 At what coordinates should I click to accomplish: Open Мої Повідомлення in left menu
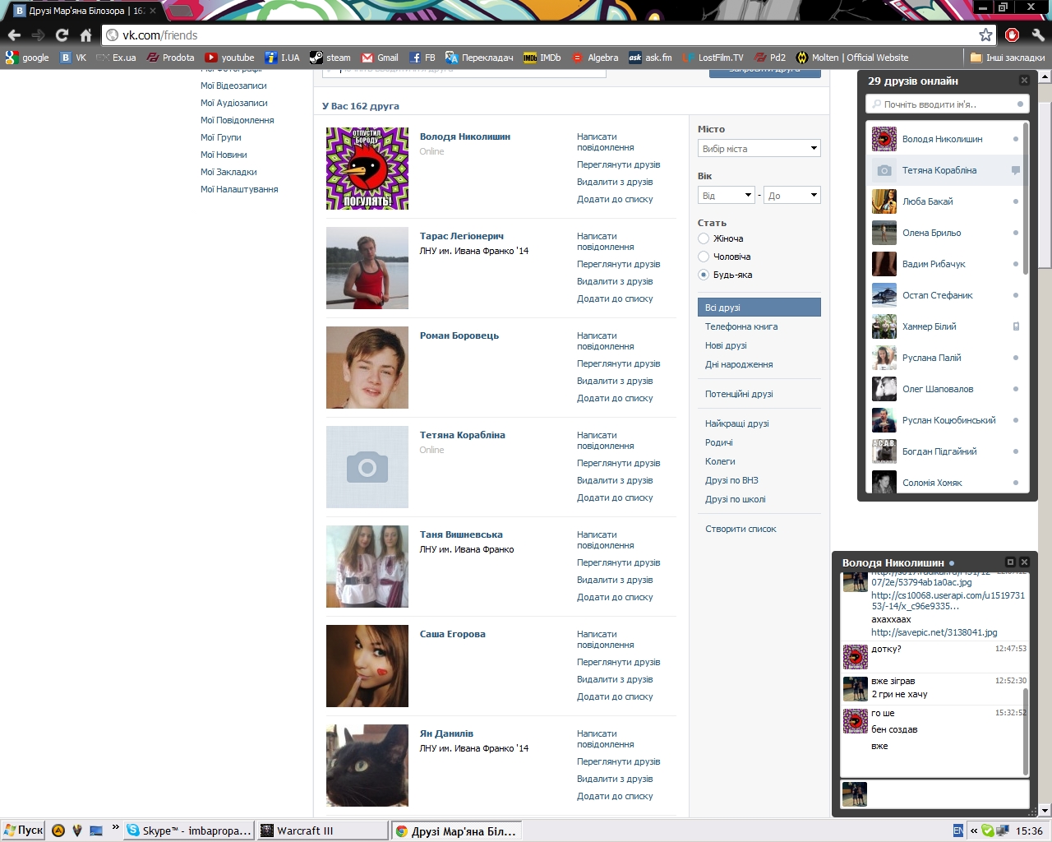(x=238, y=120)
